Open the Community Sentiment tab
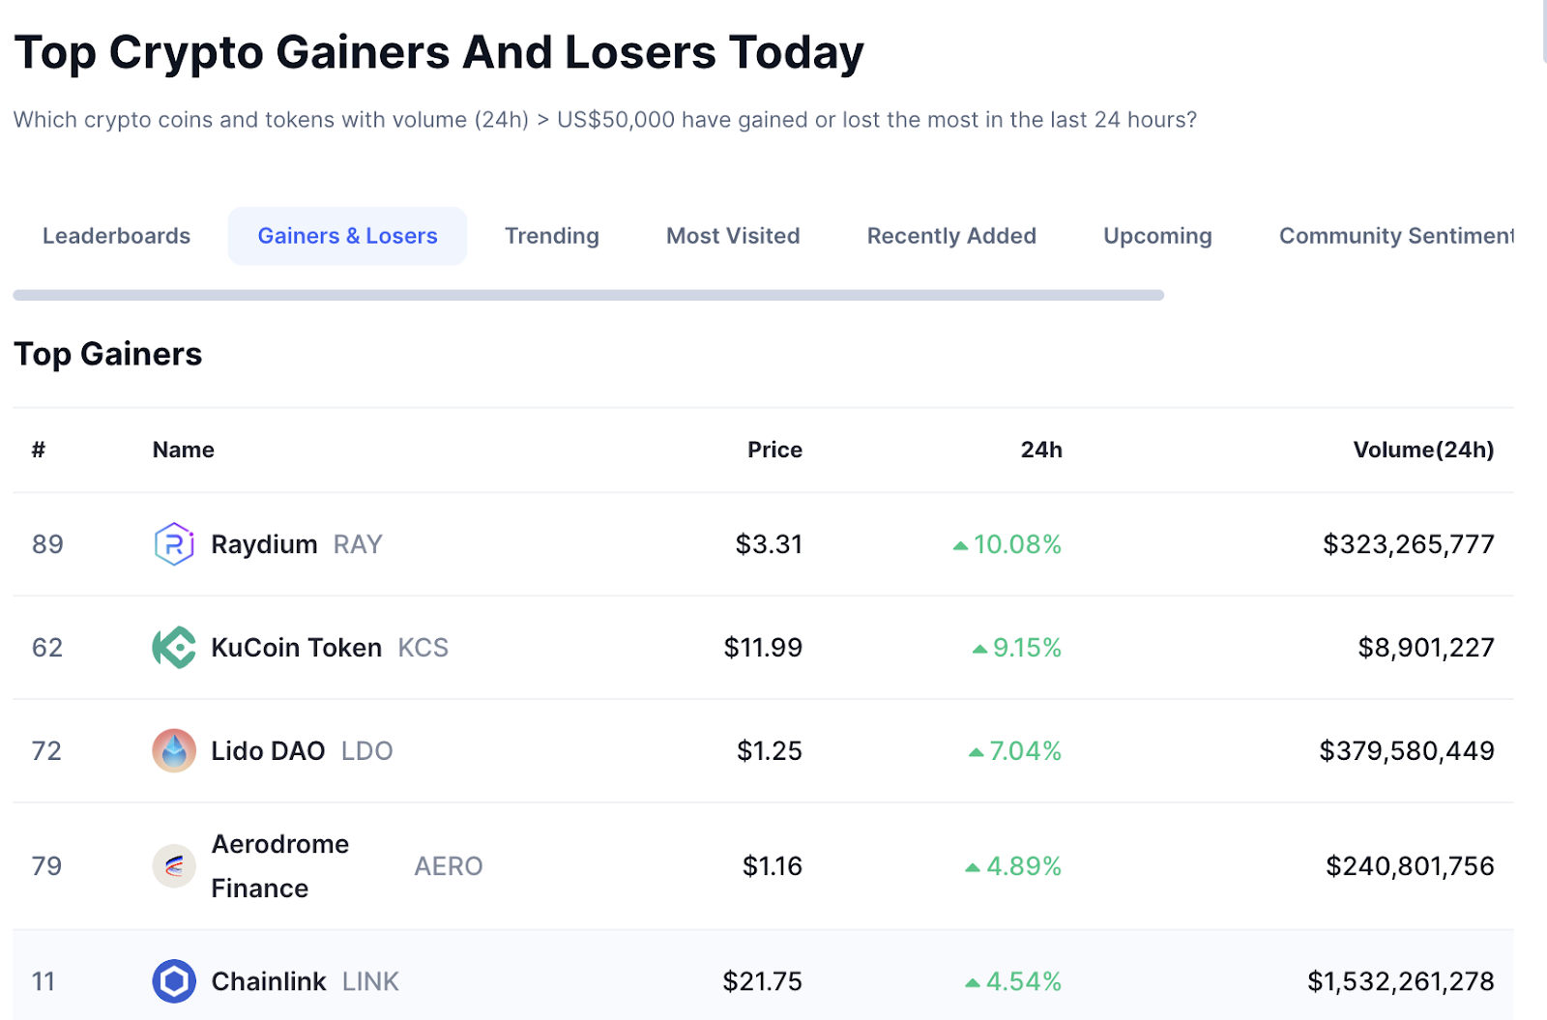The image size is (1547, 1020). coord(1395,236)
